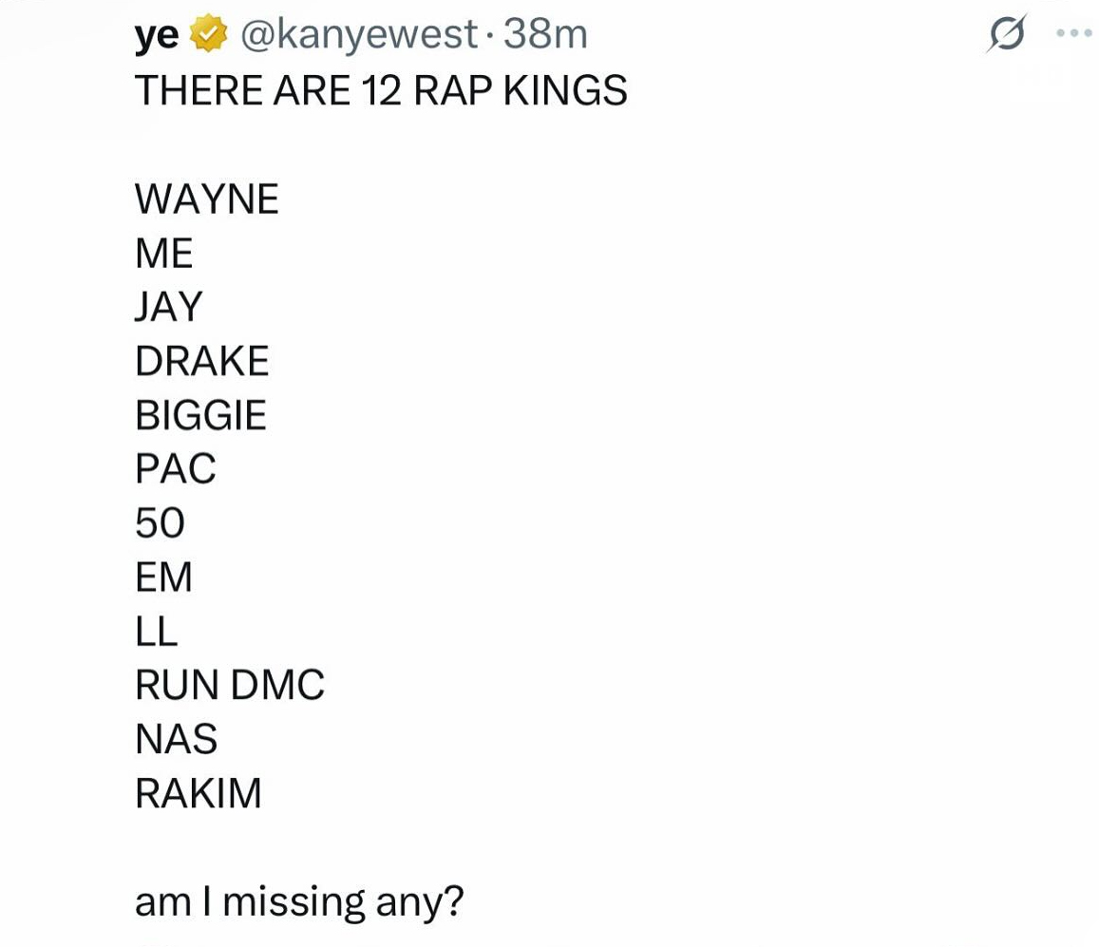
Task: Click the question am I missing any?
Action: tap(299, 903)
